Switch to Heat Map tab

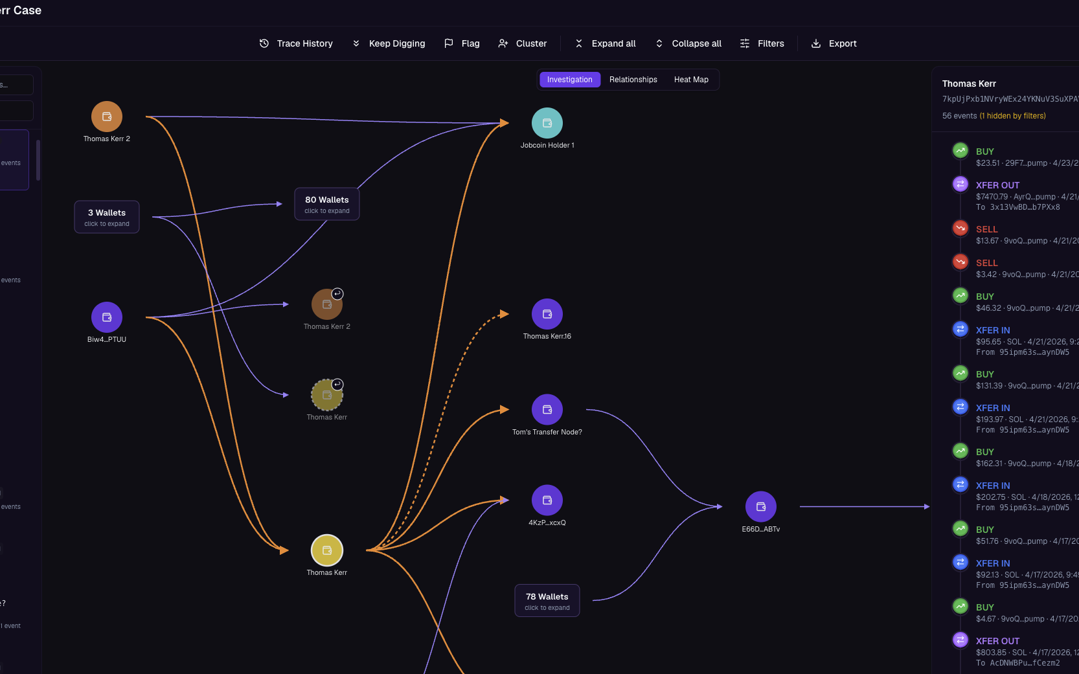[691, 80]
